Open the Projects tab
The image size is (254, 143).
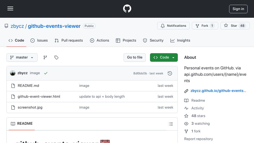click(126, 40)
